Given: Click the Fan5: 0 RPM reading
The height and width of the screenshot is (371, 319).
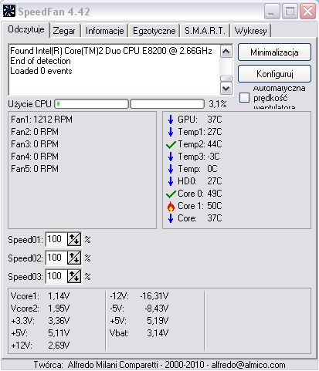Looking at the screenshot, I should point(35,169).
